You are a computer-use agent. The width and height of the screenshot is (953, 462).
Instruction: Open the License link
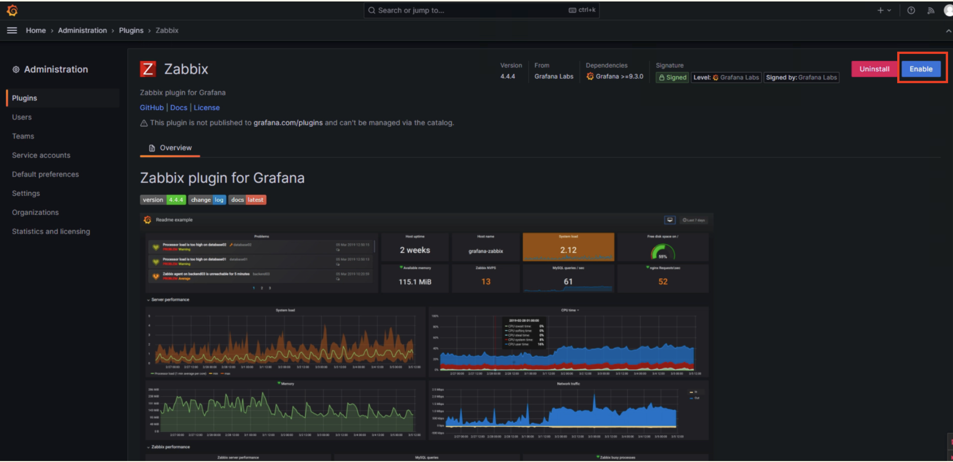click(x=207, y=108)
